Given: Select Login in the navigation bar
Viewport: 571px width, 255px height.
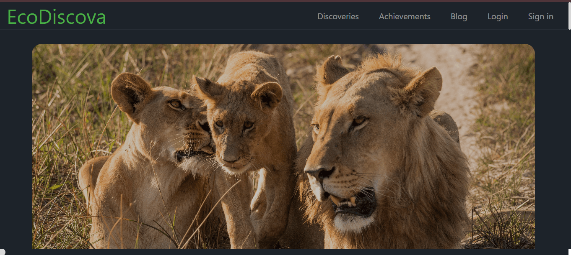Looking at the screenshot, I should click(498, 17).
